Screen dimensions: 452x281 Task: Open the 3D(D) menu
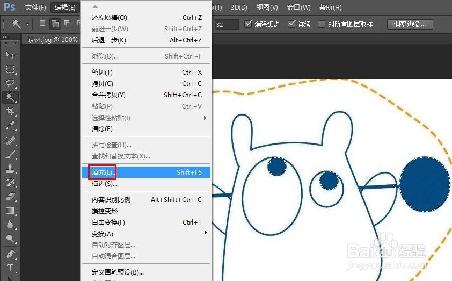(x=239, y=7)
